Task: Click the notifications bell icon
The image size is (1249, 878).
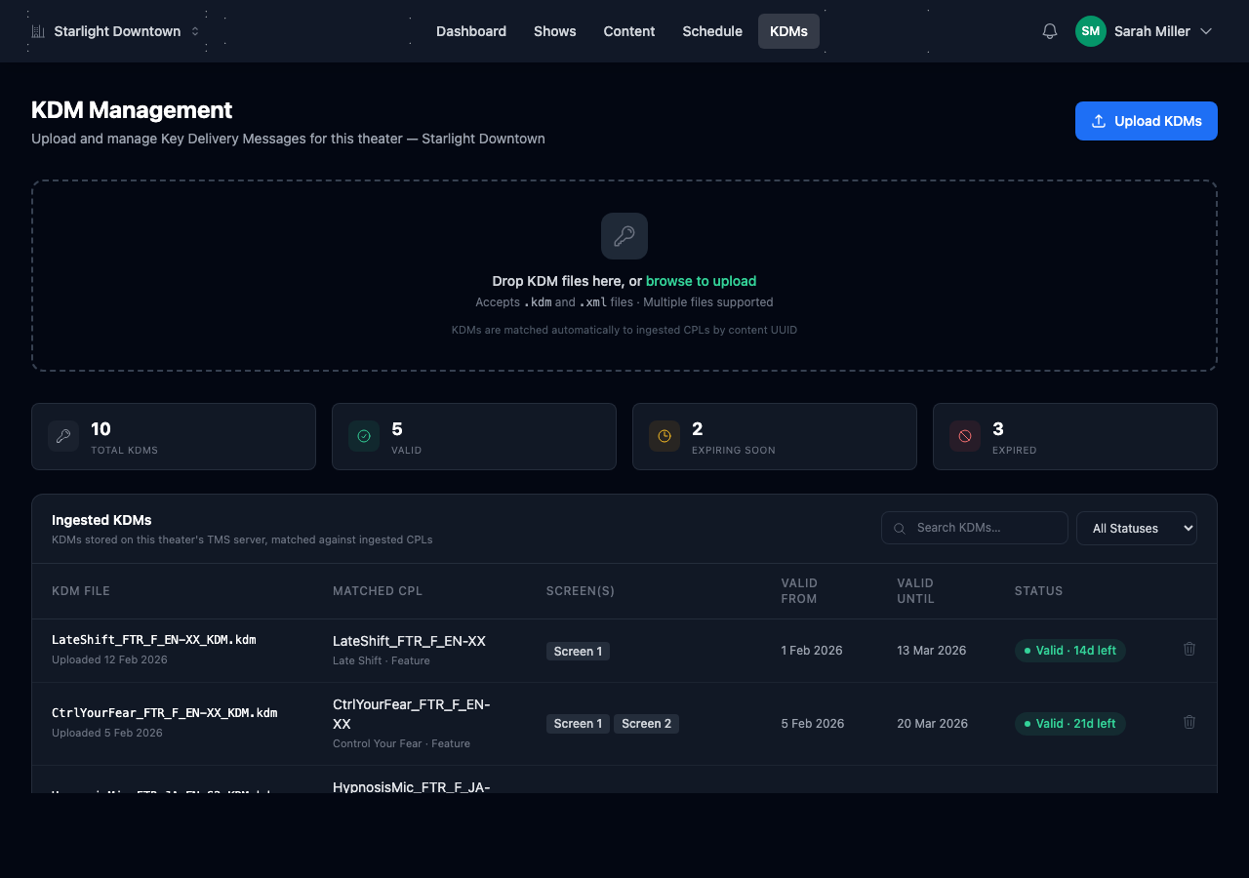Action: (x=1050, y=31)
